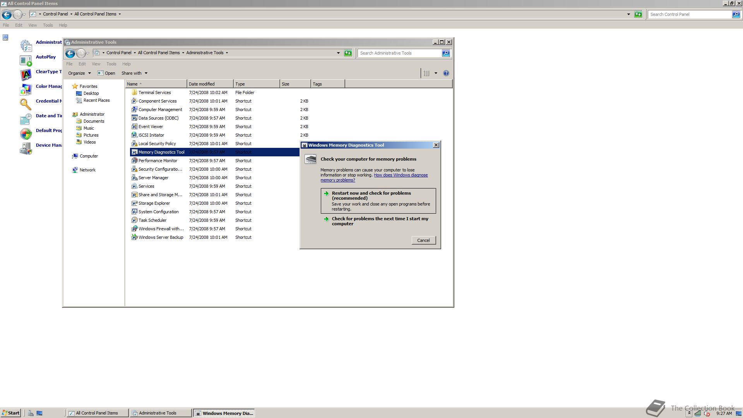Click the Credential Manager magnifier icon
The image size is (743, 418).
[x=26, y=104]
